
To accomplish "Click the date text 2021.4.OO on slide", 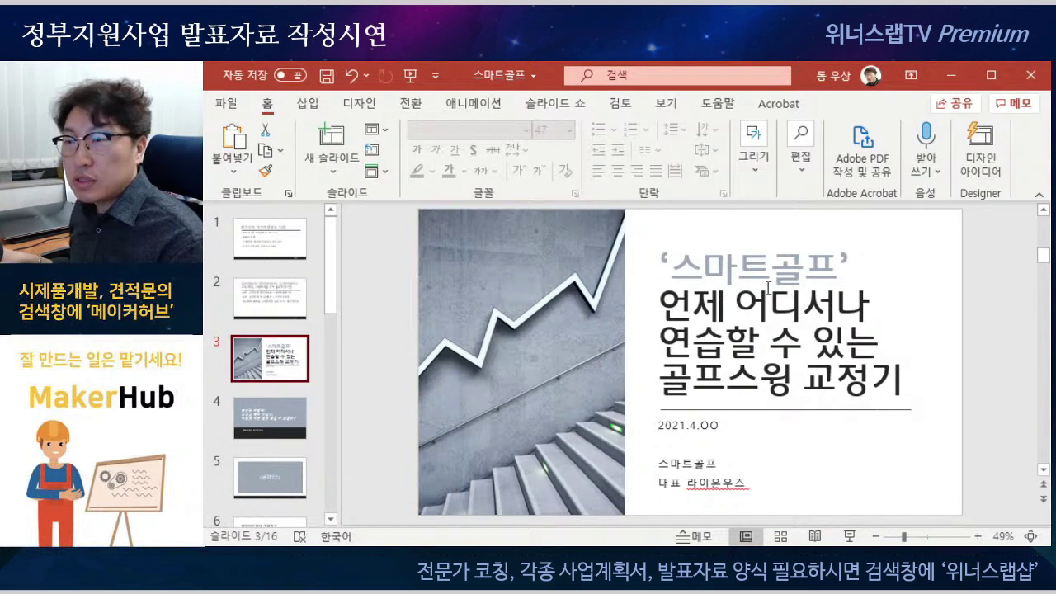I will [x=688, y=426].
